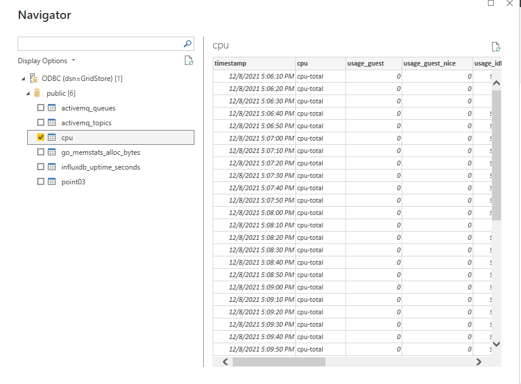Refresh the navigator tree list

[x=188, y=60]
